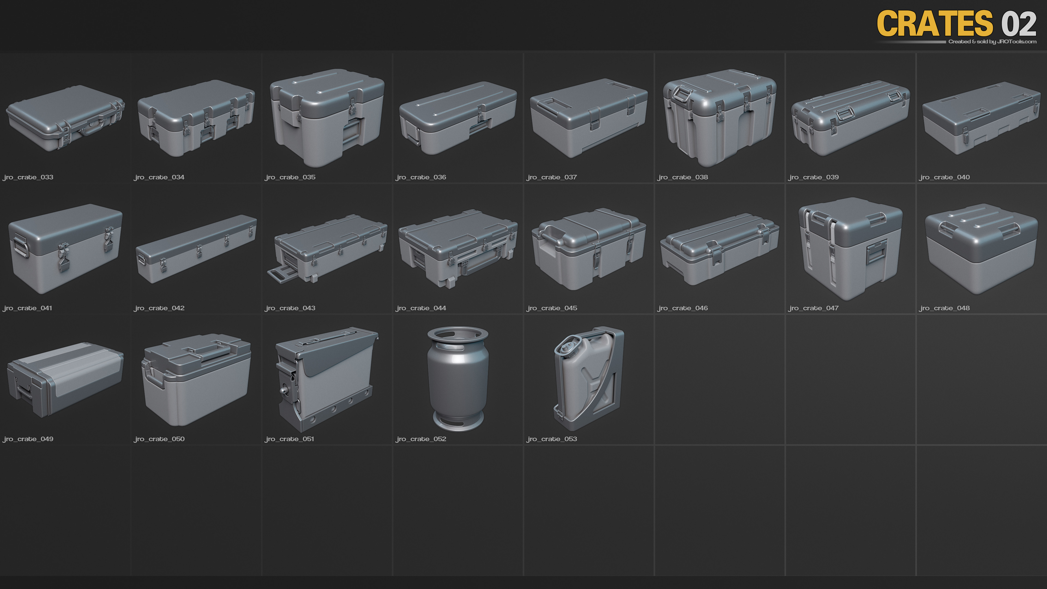This screenshot has width=1047, height=589.
Task: Click the jro_crate_046 name label
Action: [682, 308]
